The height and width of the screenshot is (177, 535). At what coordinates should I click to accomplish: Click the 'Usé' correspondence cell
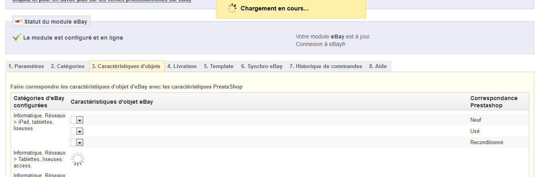coord(475,131)
